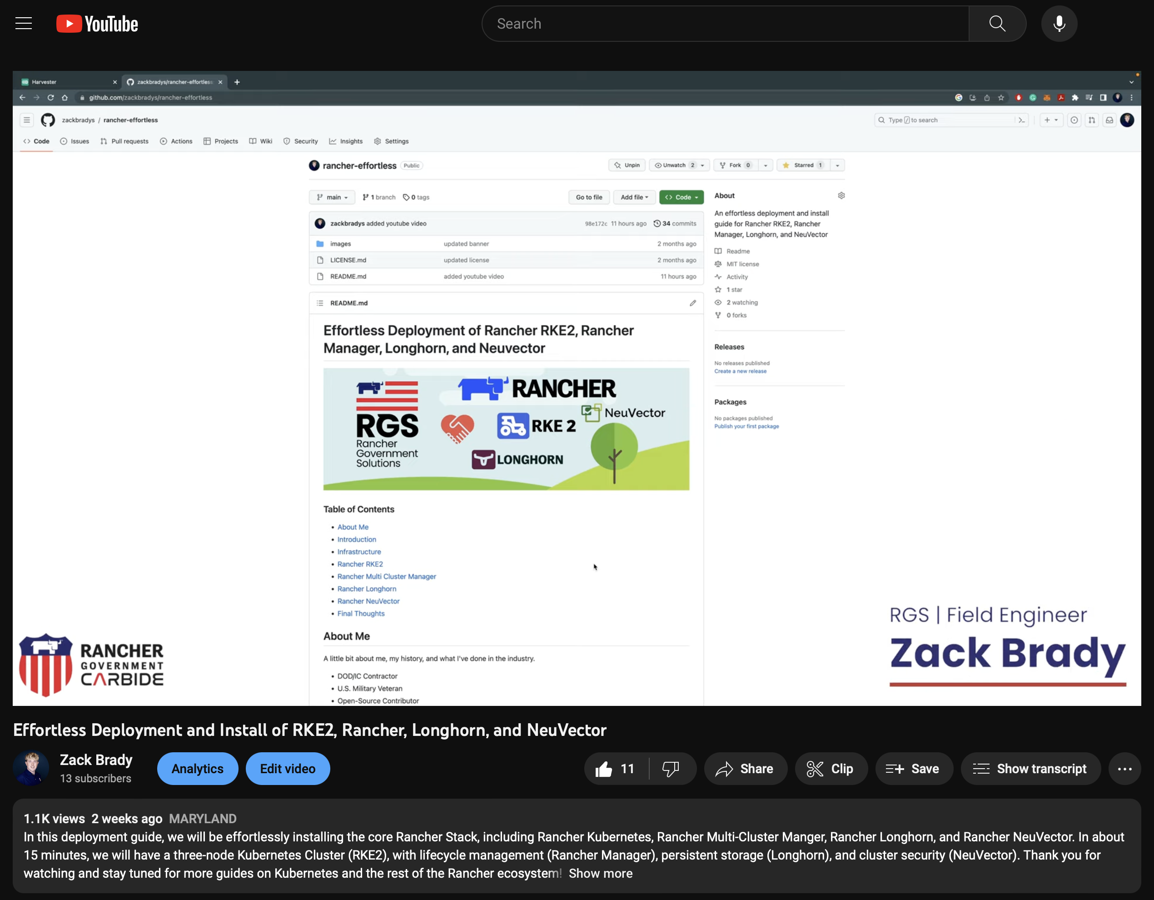
Task: Like the video with thumbs up
Action: click(615, 768)
